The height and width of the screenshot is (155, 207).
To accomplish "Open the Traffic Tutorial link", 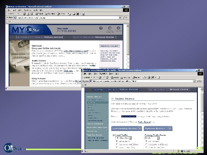I will 144,122.
